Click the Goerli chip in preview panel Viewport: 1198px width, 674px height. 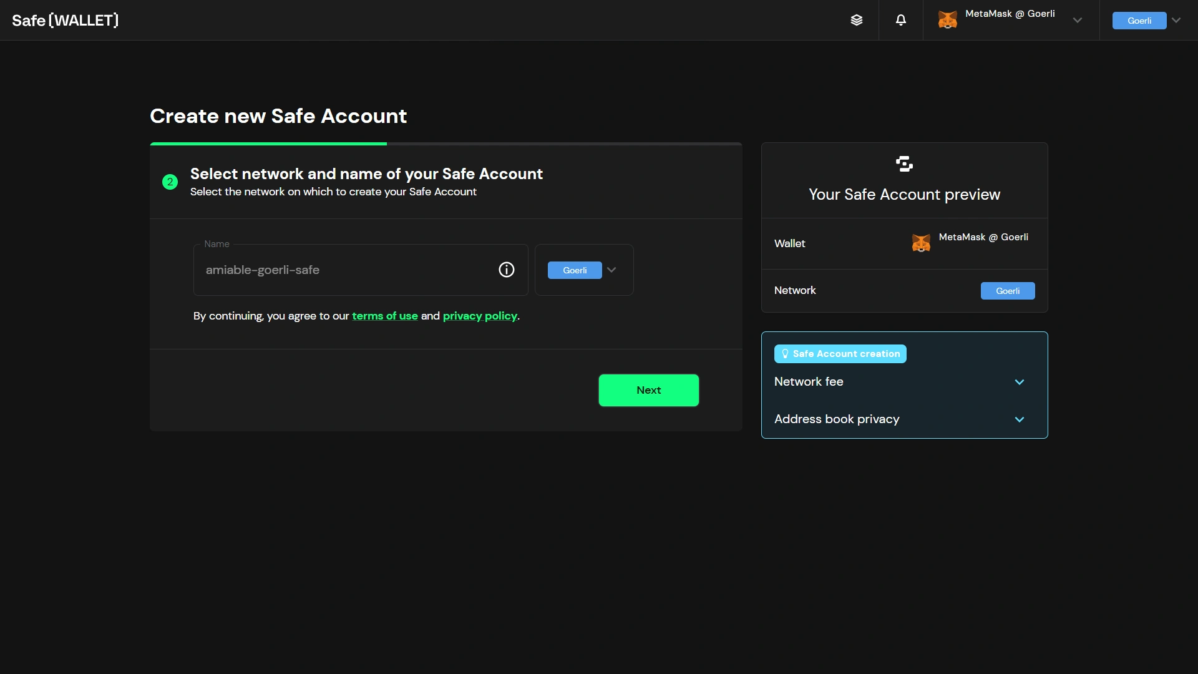1008,291
